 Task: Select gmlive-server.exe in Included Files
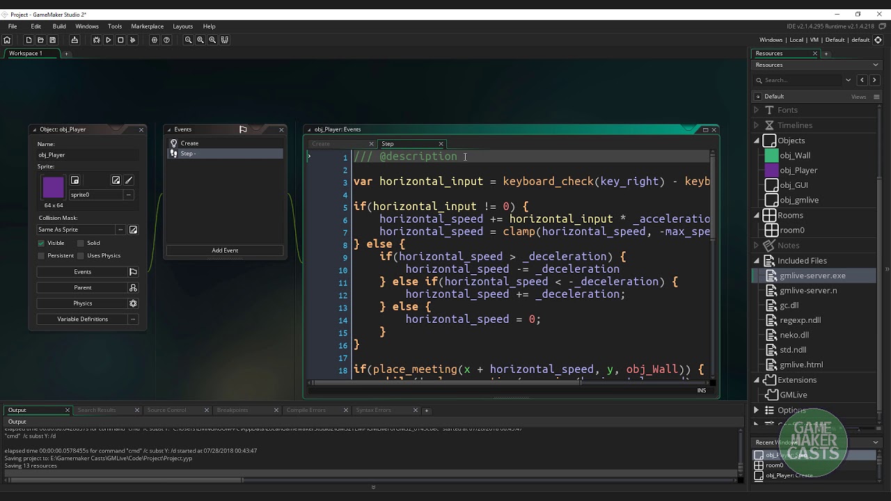click(813, 276)
